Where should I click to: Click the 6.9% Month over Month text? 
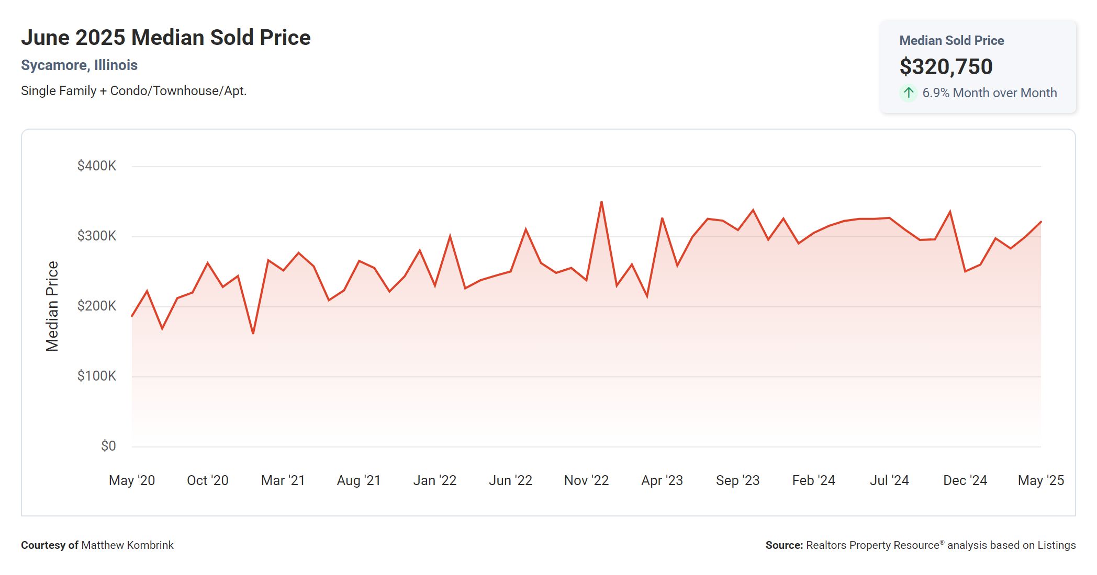coord(989,93)
